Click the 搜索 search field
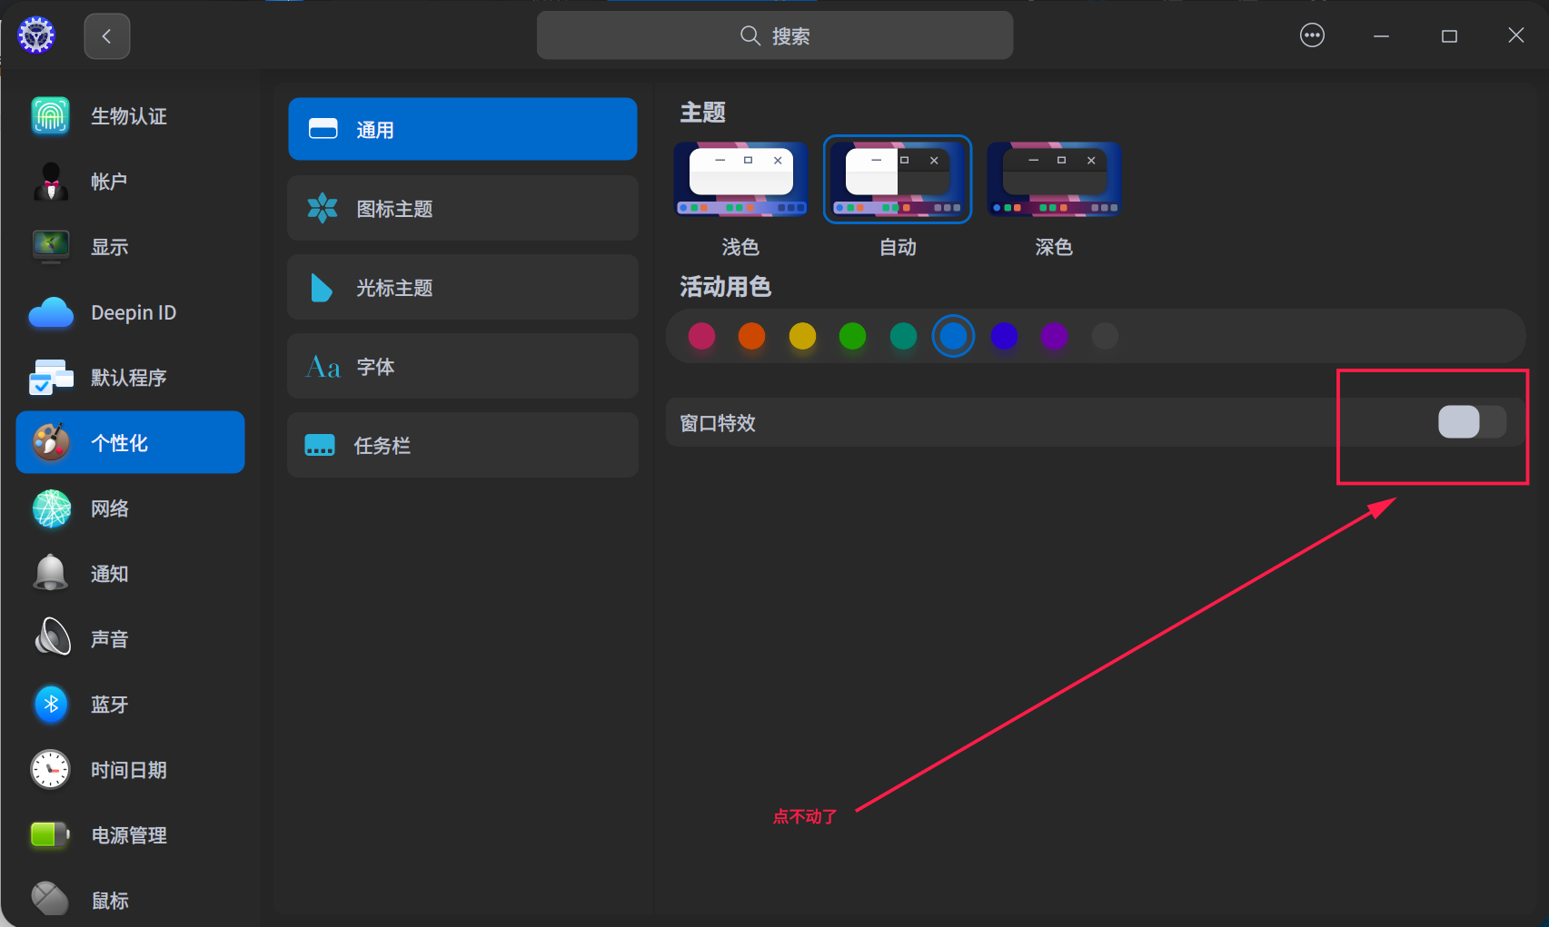Screen dimensions: 1549x927 [775, 35]
